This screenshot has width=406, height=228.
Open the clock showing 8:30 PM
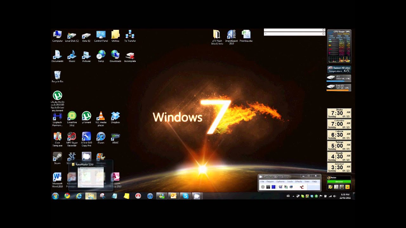(345, 196)
